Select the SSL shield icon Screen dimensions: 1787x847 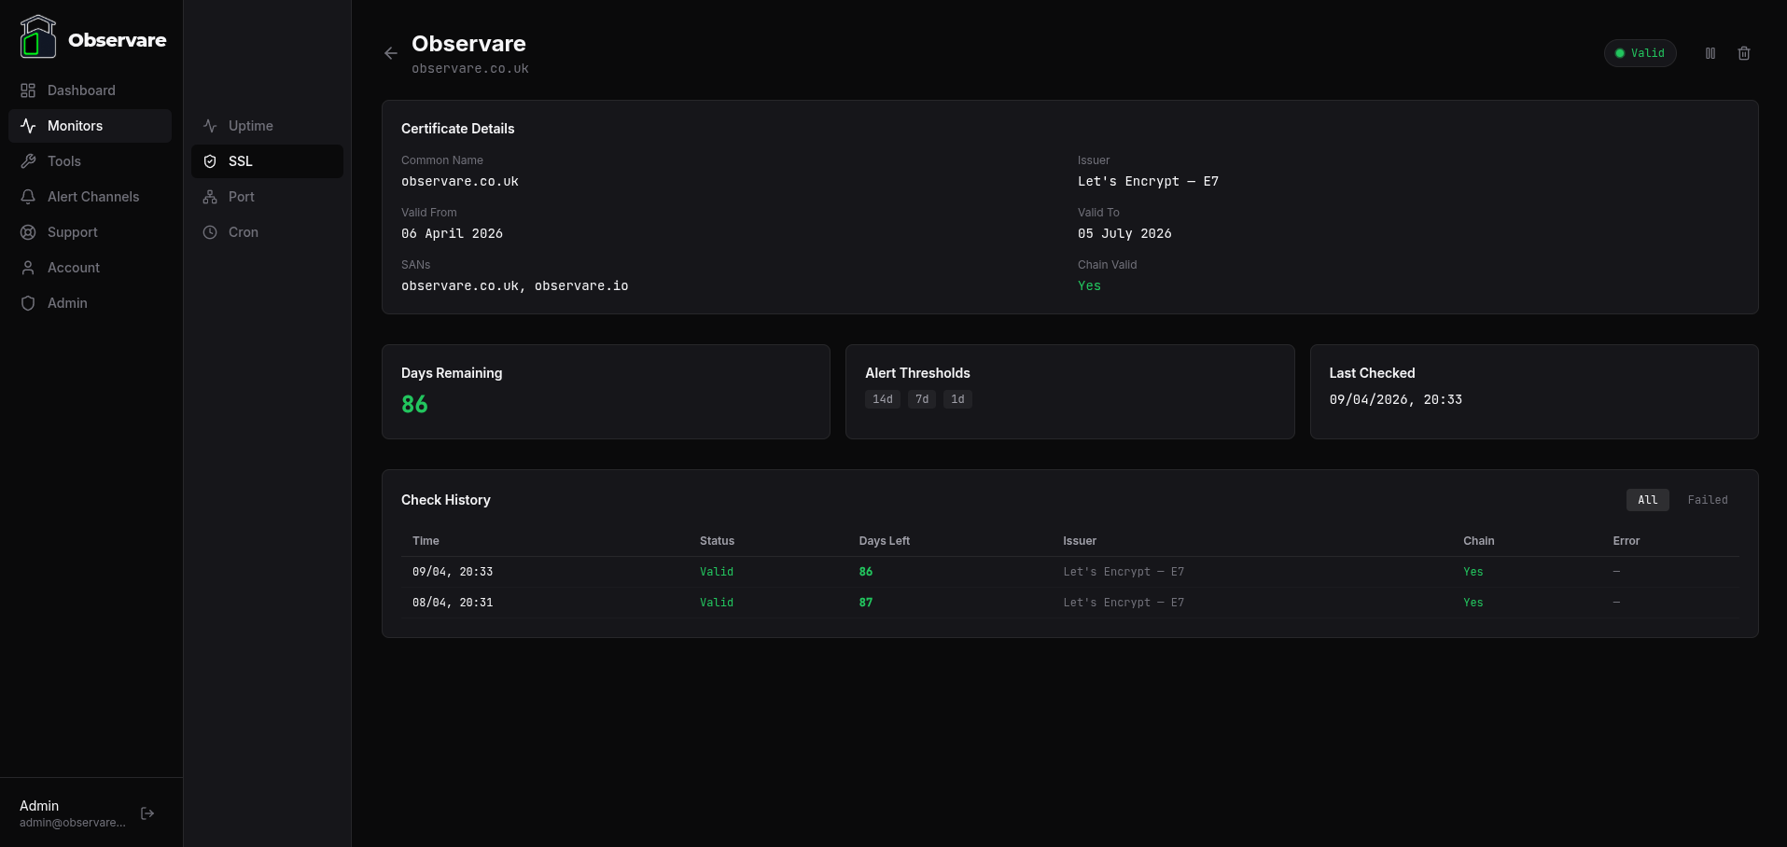pyautogui.click(x=210, y=161)
